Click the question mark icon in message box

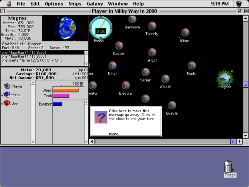point(101,117)
